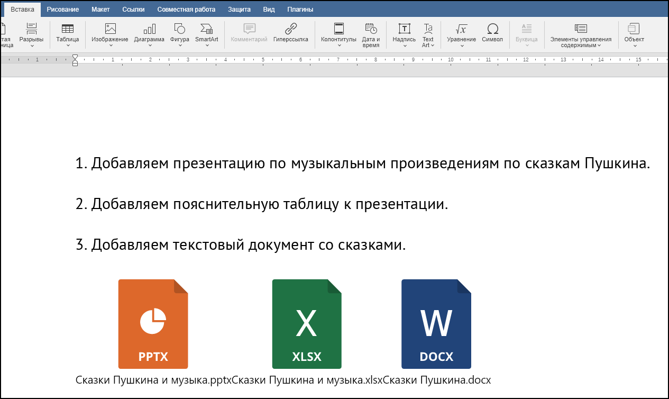Click the Разрывы page breaks icon
The width and height of the screenshot is (669, 399).
coord(32,29)
